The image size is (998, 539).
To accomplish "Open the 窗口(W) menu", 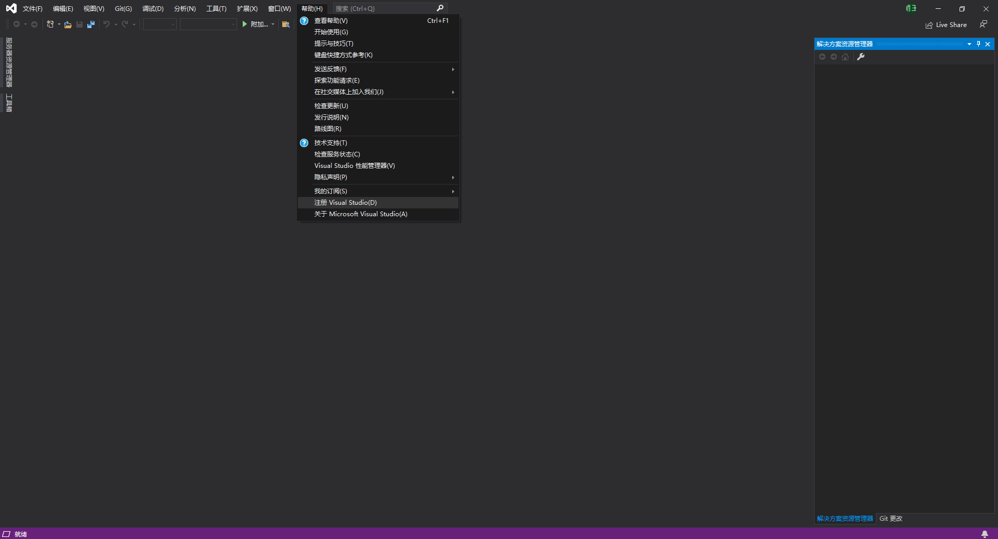I will pos(279,8).
